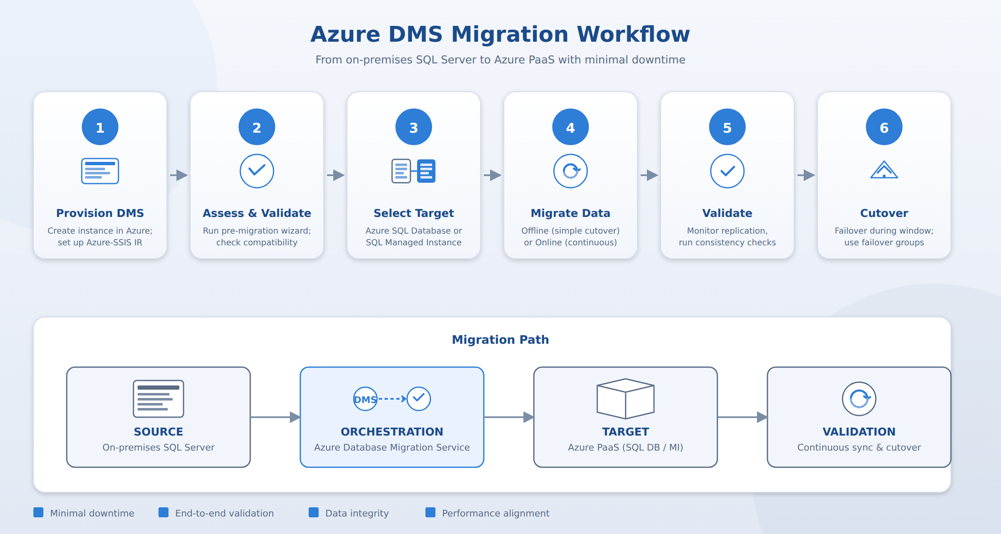The height and width of the screenshot is (534, 1001).
Task: Click the Migration Path section title
Action: (500, 340)
